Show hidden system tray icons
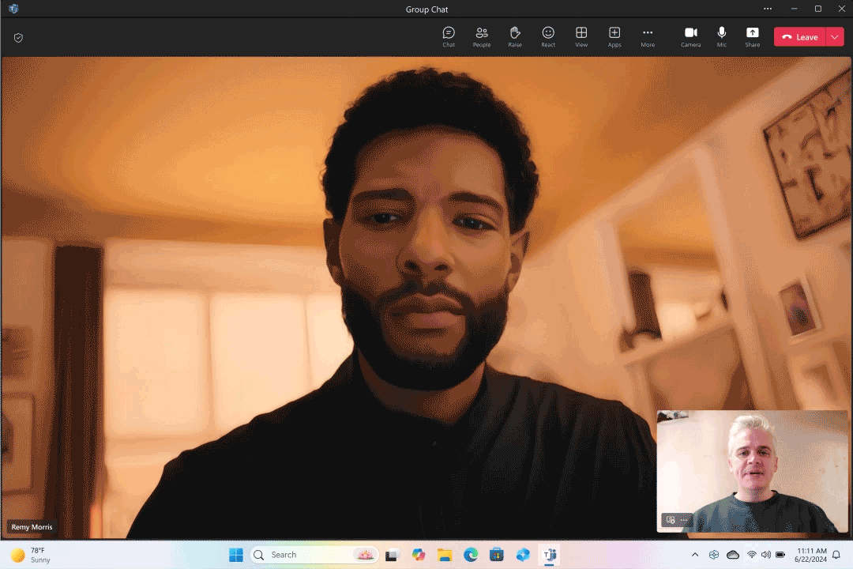This screenshot has width=853, height=569. pyautogui.click(x=695, y=555)
